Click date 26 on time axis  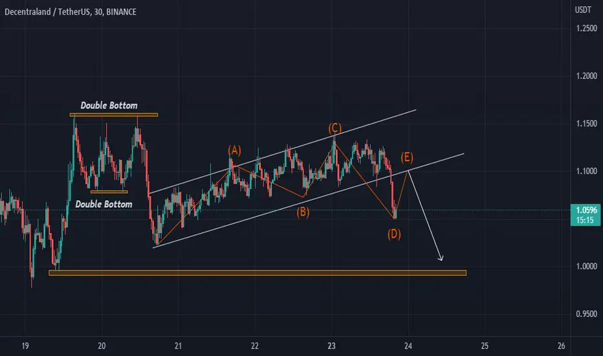click(x=561, y=346)
